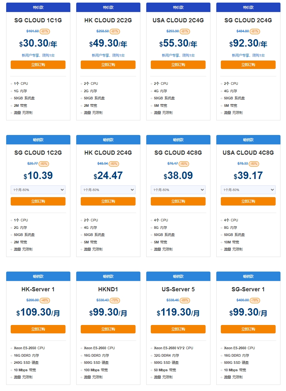Expand the billing cycle dropdown for USA CLOUD 4C8G
Viewport: 286px width, 391px height.
pos(248,190)
